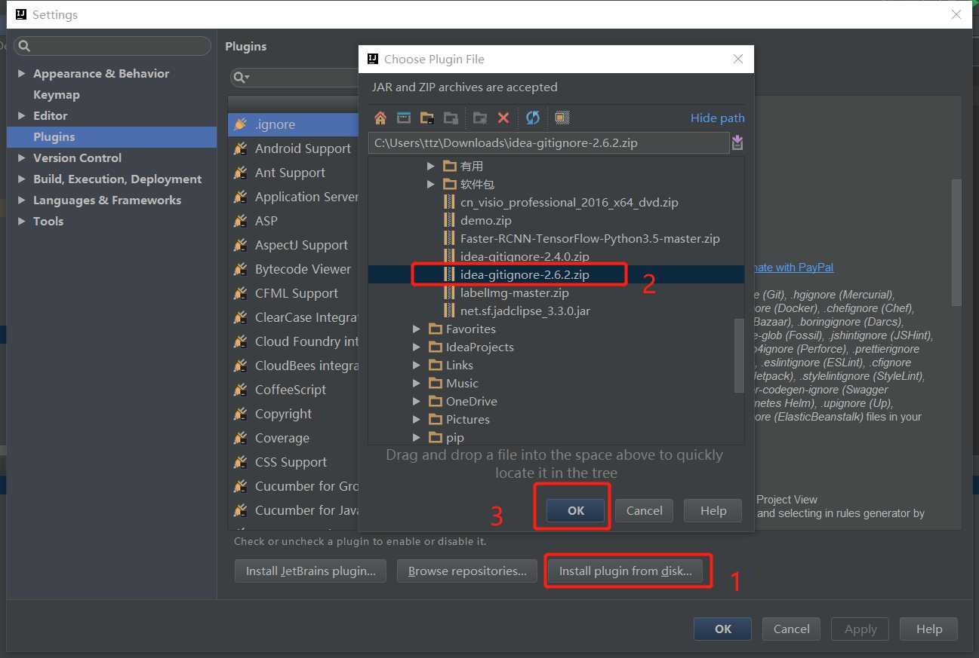This screenshot has height=658, width=979.
Task: Refresh the file tree with the blue arrows icon
Action: (533, 118)
